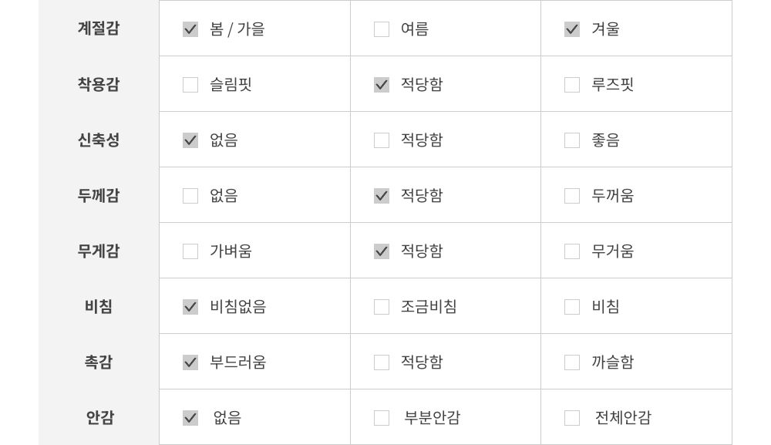Uncheck 없음 in the 안감 row

[190, 418]
